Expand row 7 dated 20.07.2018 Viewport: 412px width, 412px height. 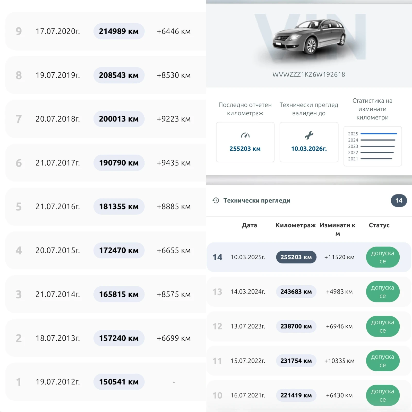(119, 119)
